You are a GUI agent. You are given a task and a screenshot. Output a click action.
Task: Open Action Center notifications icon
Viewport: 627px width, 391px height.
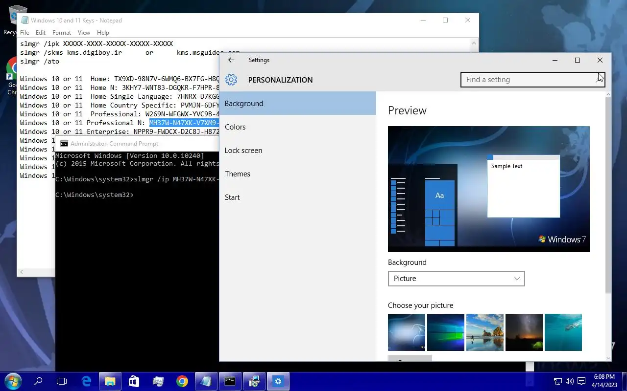[x=581, y=381]
